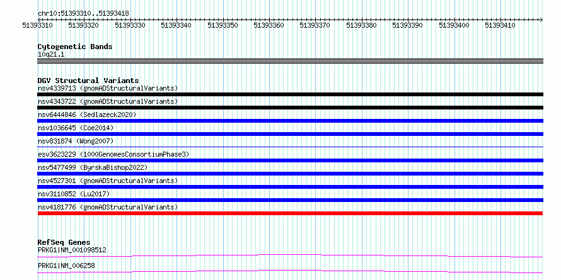Open variant nsv4343722 label

(x=108, y=101)
